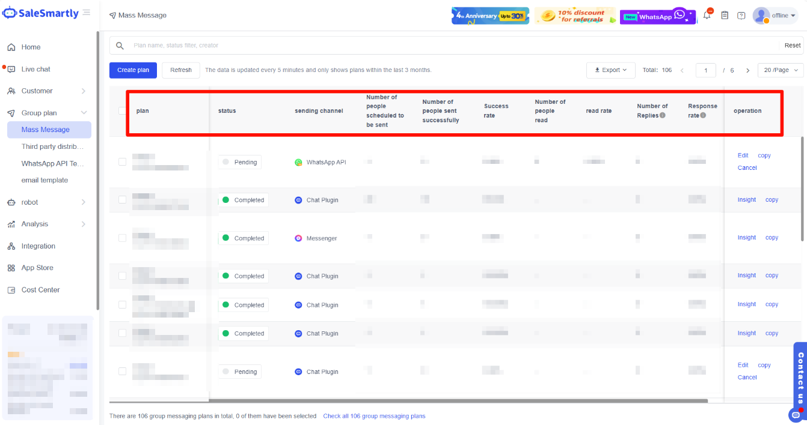Screen dimensions: 807x425
Task: Check the Messenger plan row checkbox
Action: (123, 238)
